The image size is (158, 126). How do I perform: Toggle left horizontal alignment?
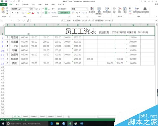pos(43,13)
